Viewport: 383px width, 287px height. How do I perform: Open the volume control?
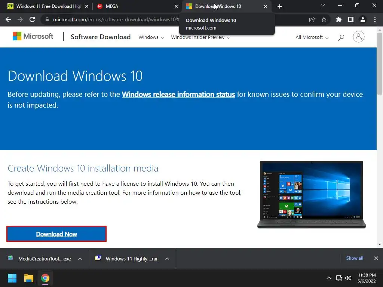click(x=348, y=278)
